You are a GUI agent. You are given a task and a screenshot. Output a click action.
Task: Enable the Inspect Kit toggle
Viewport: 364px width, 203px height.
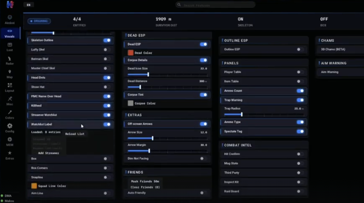pyautogui.click(x=300, y=182)
